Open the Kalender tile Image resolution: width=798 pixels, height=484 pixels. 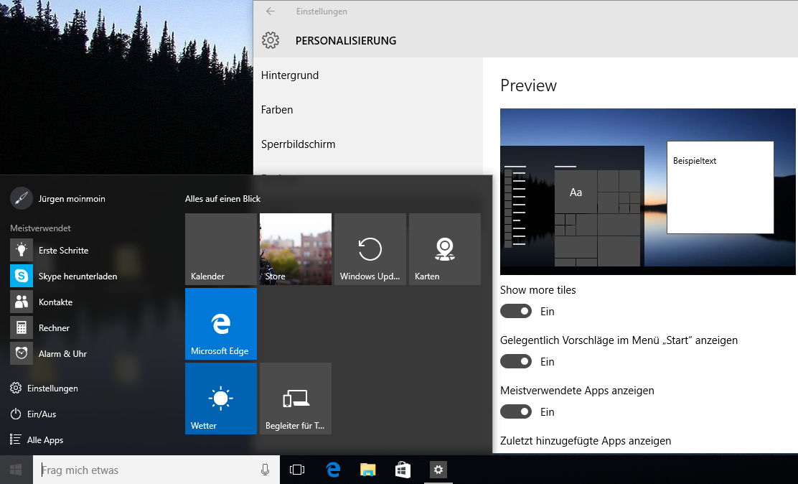tap(220, 249)
